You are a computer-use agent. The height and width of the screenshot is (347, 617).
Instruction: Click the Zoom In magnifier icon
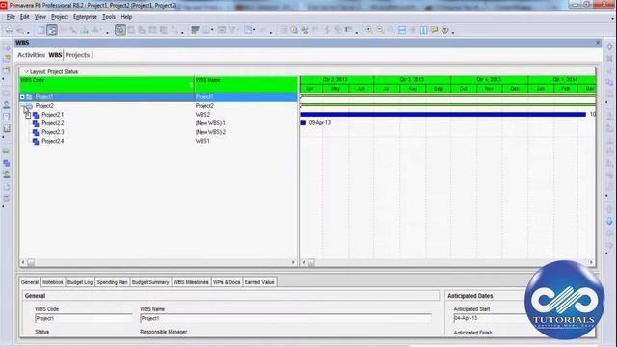[x=368, y=30]
